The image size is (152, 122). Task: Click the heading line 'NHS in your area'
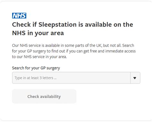38,33
